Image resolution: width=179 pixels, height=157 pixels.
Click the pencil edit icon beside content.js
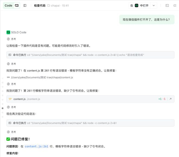click(10, 99)
